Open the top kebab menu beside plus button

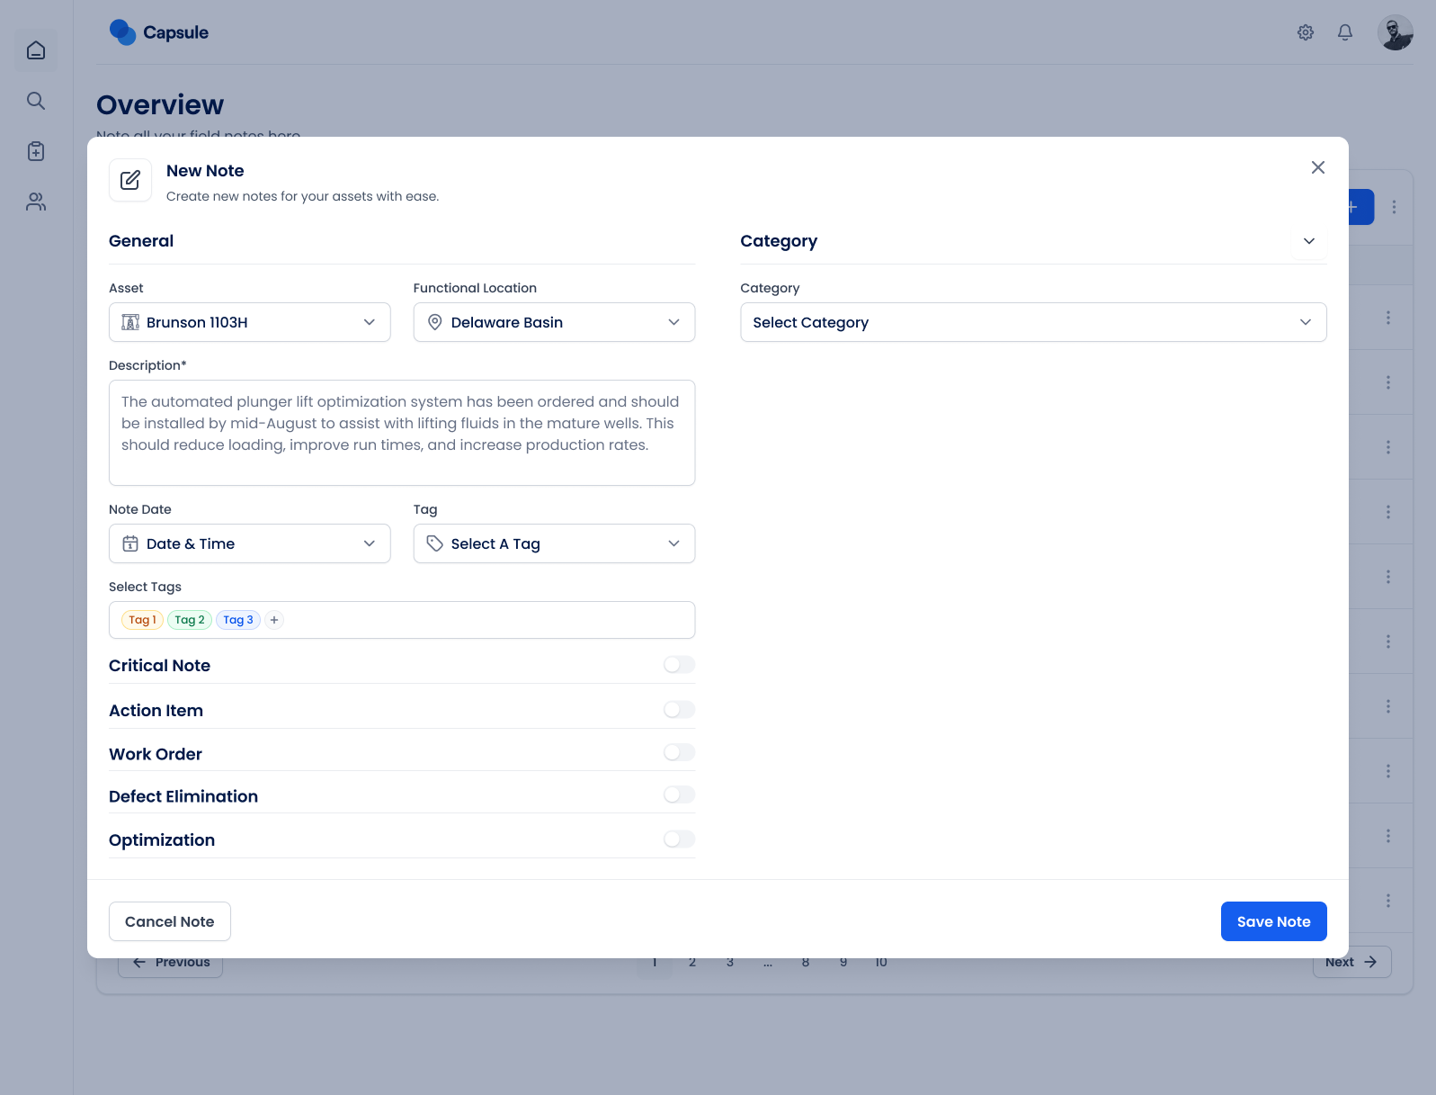[x=1395, y=207]
